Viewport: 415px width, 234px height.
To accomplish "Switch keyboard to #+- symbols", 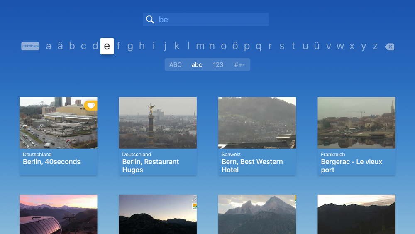I will pyautogui.click(x=239, y=65).
